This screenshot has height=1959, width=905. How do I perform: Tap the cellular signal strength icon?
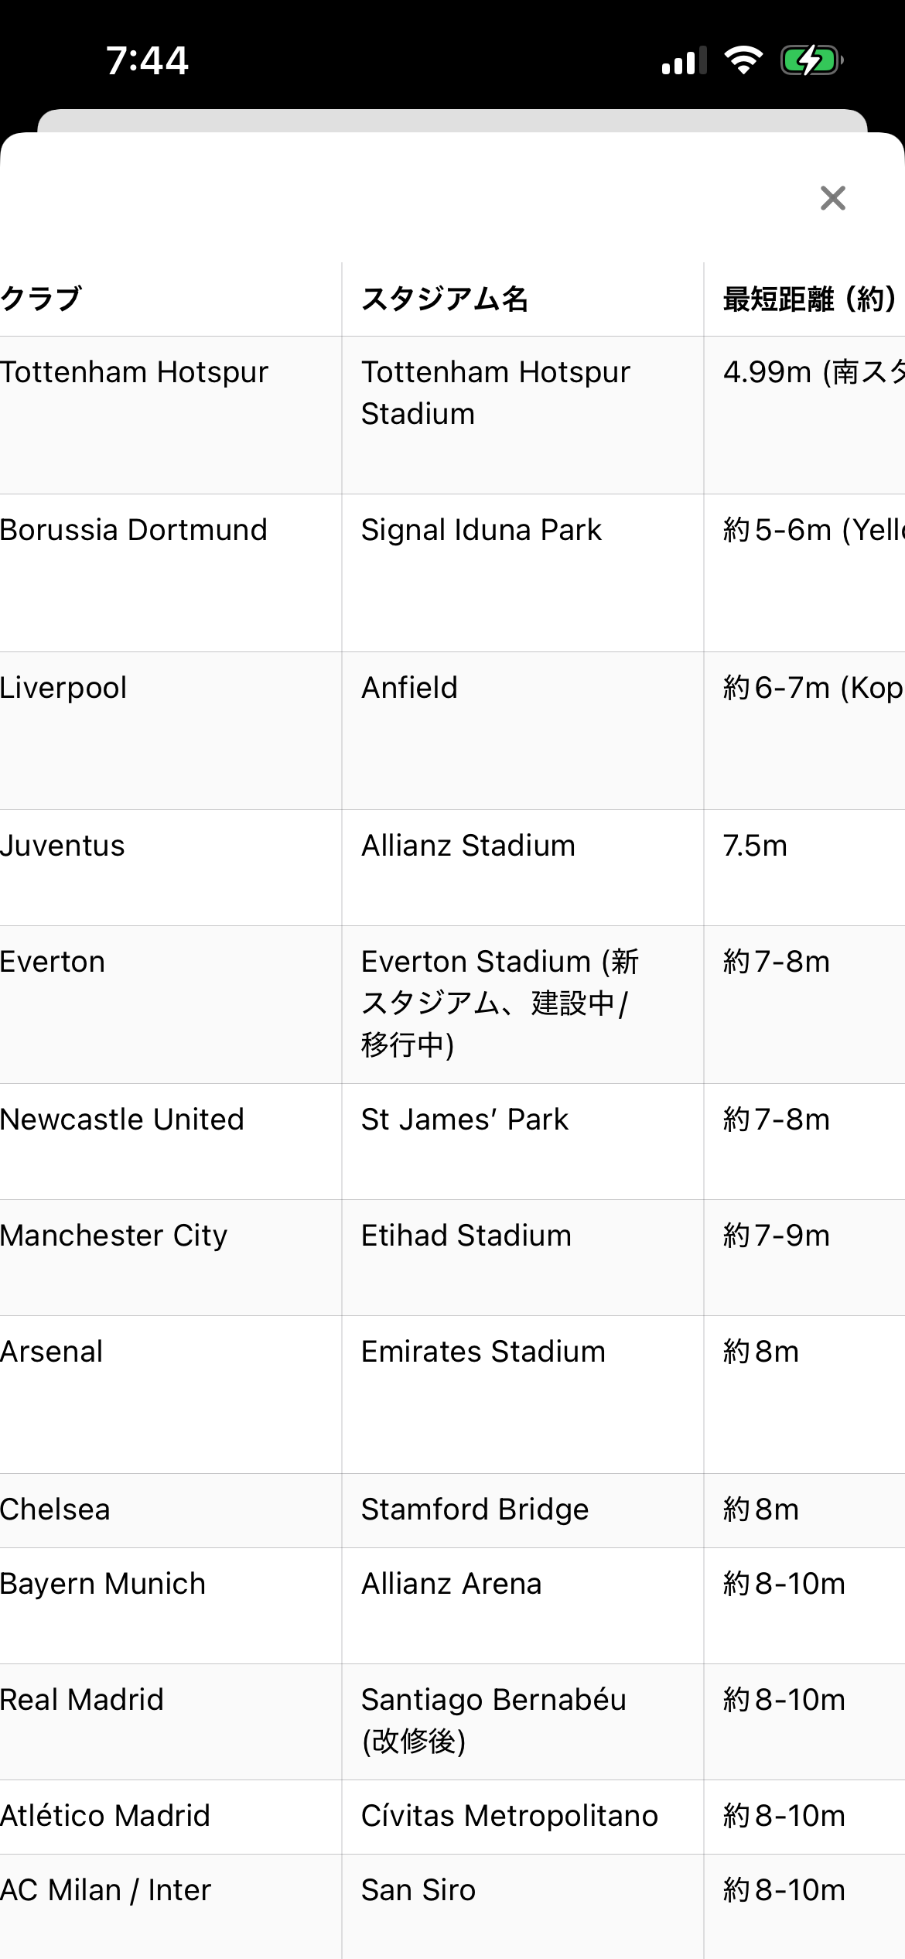click(x=684, y=61)
